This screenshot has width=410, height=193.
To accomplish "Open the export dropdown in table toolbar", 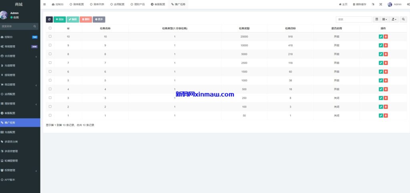I will pos(394,19).
